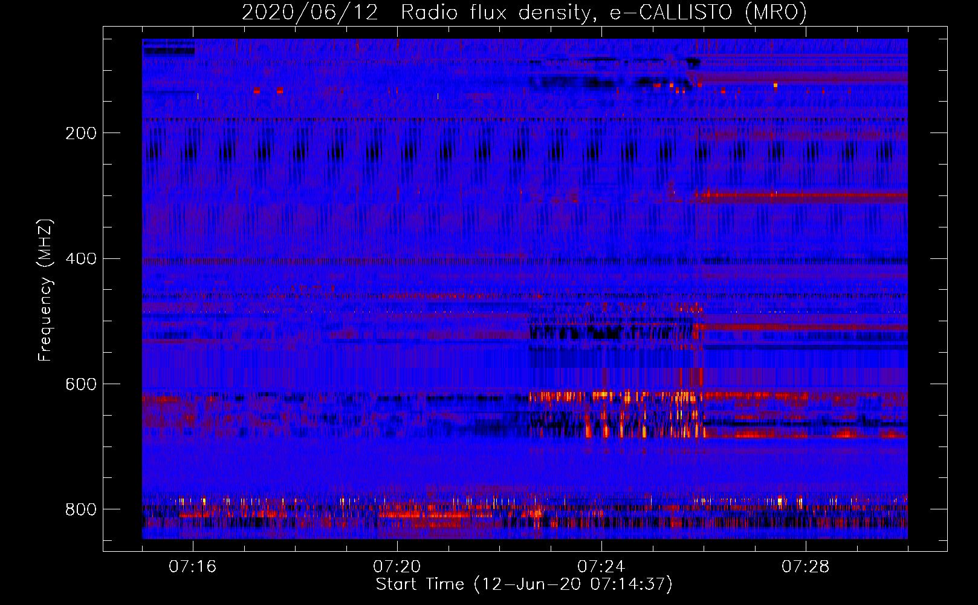Image resolution: width=978 pixels, height=605 pixels.
Task: Click the 07:16 time tick label
Action: point(192,567)
